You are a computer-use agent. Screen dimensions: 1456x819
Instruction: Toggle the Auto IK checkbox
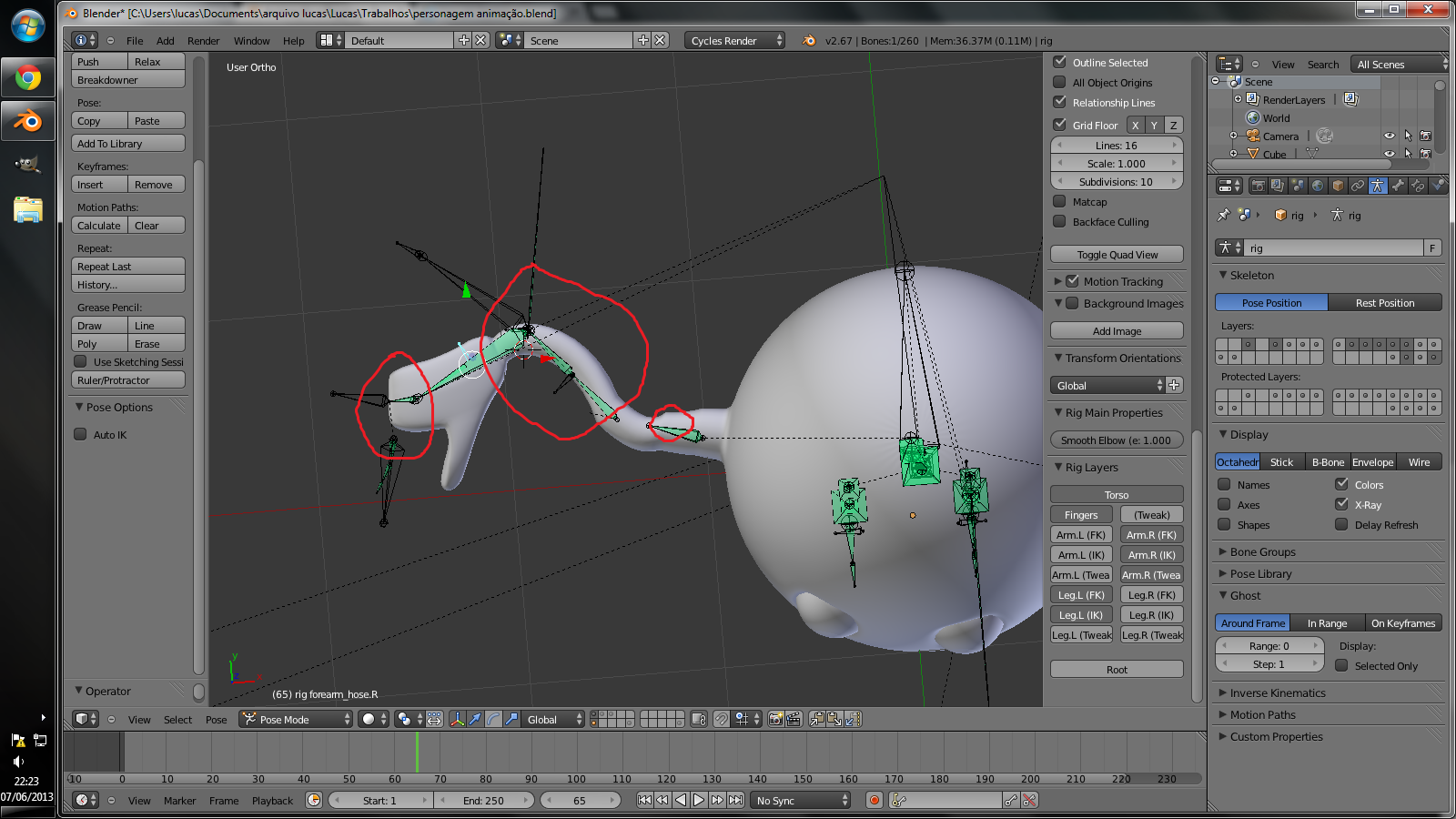(x=80, y=434)
